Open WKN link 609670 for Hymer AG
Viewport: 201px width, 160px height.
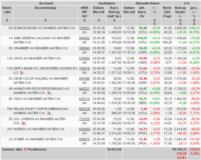pos(85,139)
